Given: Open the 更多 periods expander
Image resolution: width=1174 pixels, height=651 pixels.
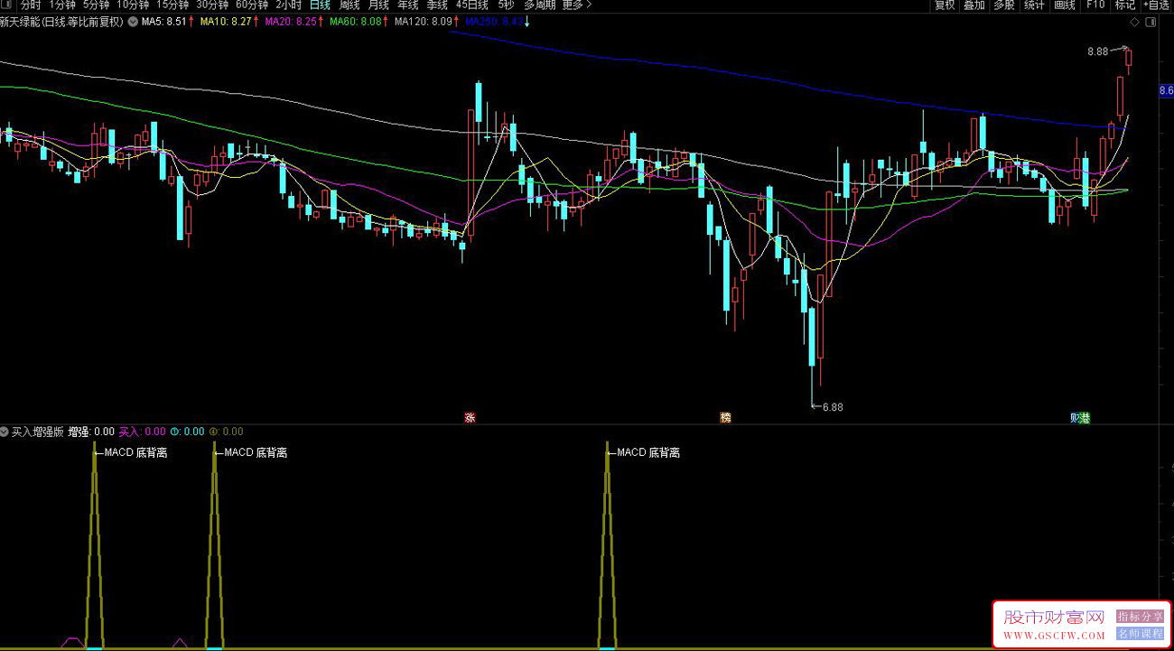Looking at the screenshot, I should (x=577, y=5).
